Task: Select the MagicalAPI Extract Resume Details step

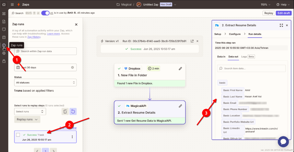Action: click(x=150, y=113)
